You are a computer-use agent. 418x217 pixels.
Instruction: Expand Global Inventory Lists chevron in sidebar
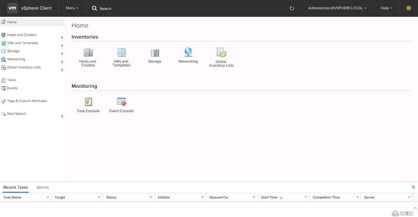[x=62, y=70]
